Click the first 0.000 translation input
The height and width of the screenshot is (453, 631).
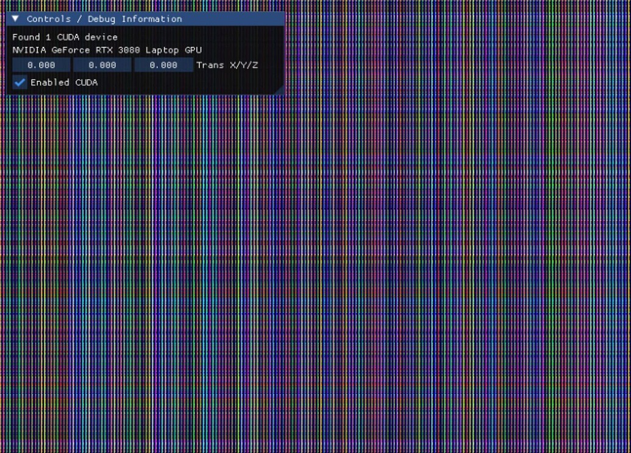(41, 65)
